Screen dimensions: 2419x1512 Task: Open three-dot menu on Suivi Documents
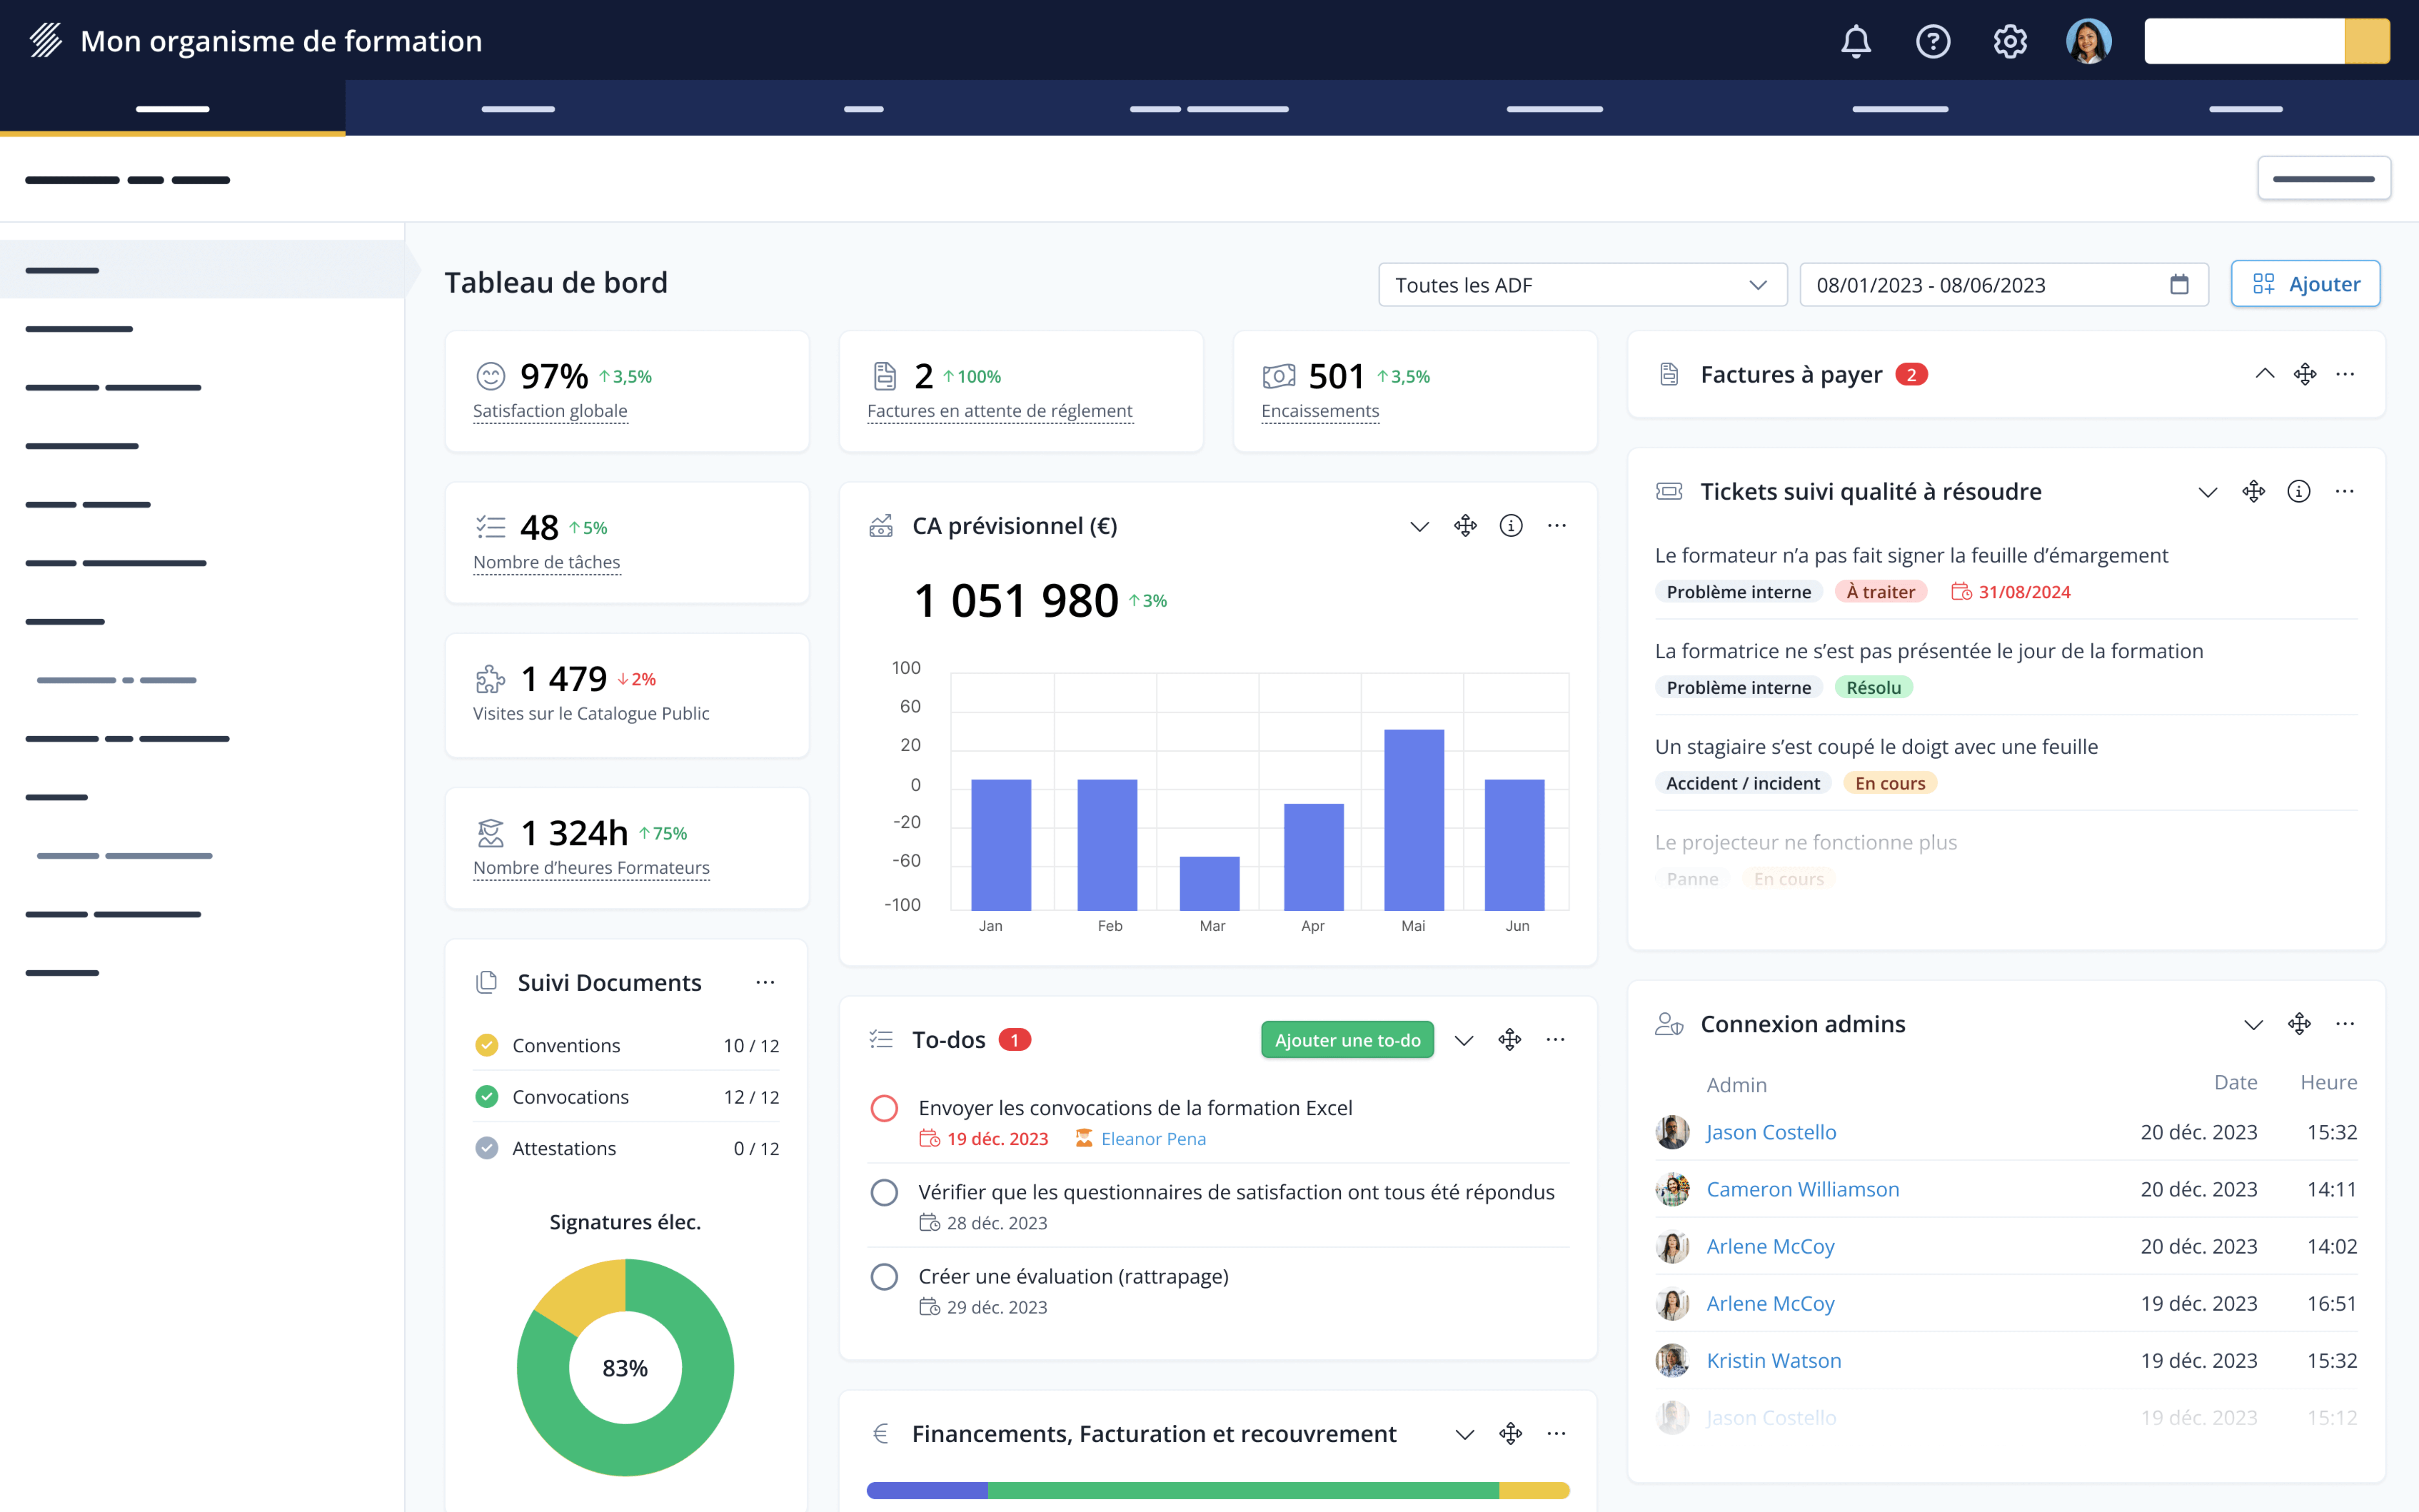(765, 982)
